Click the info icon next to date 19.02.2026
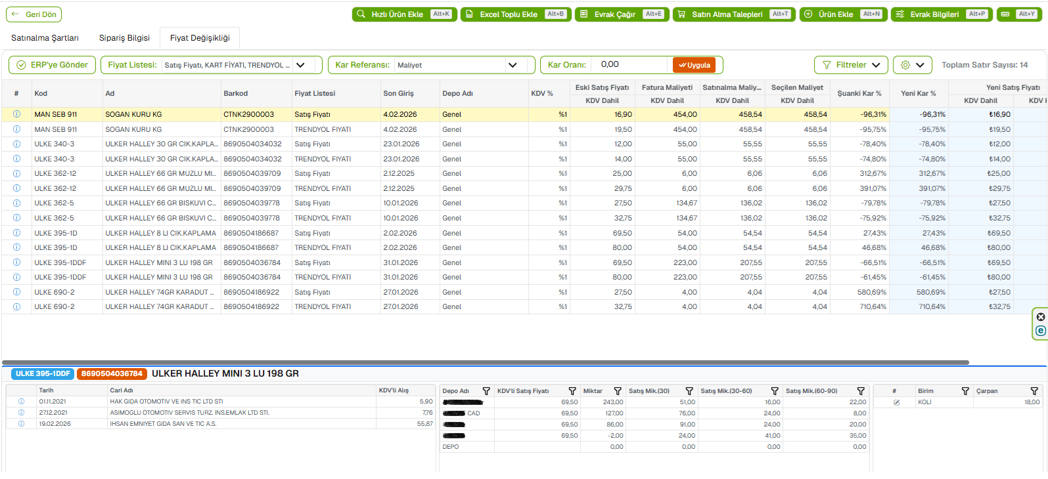 pos(21,424)
